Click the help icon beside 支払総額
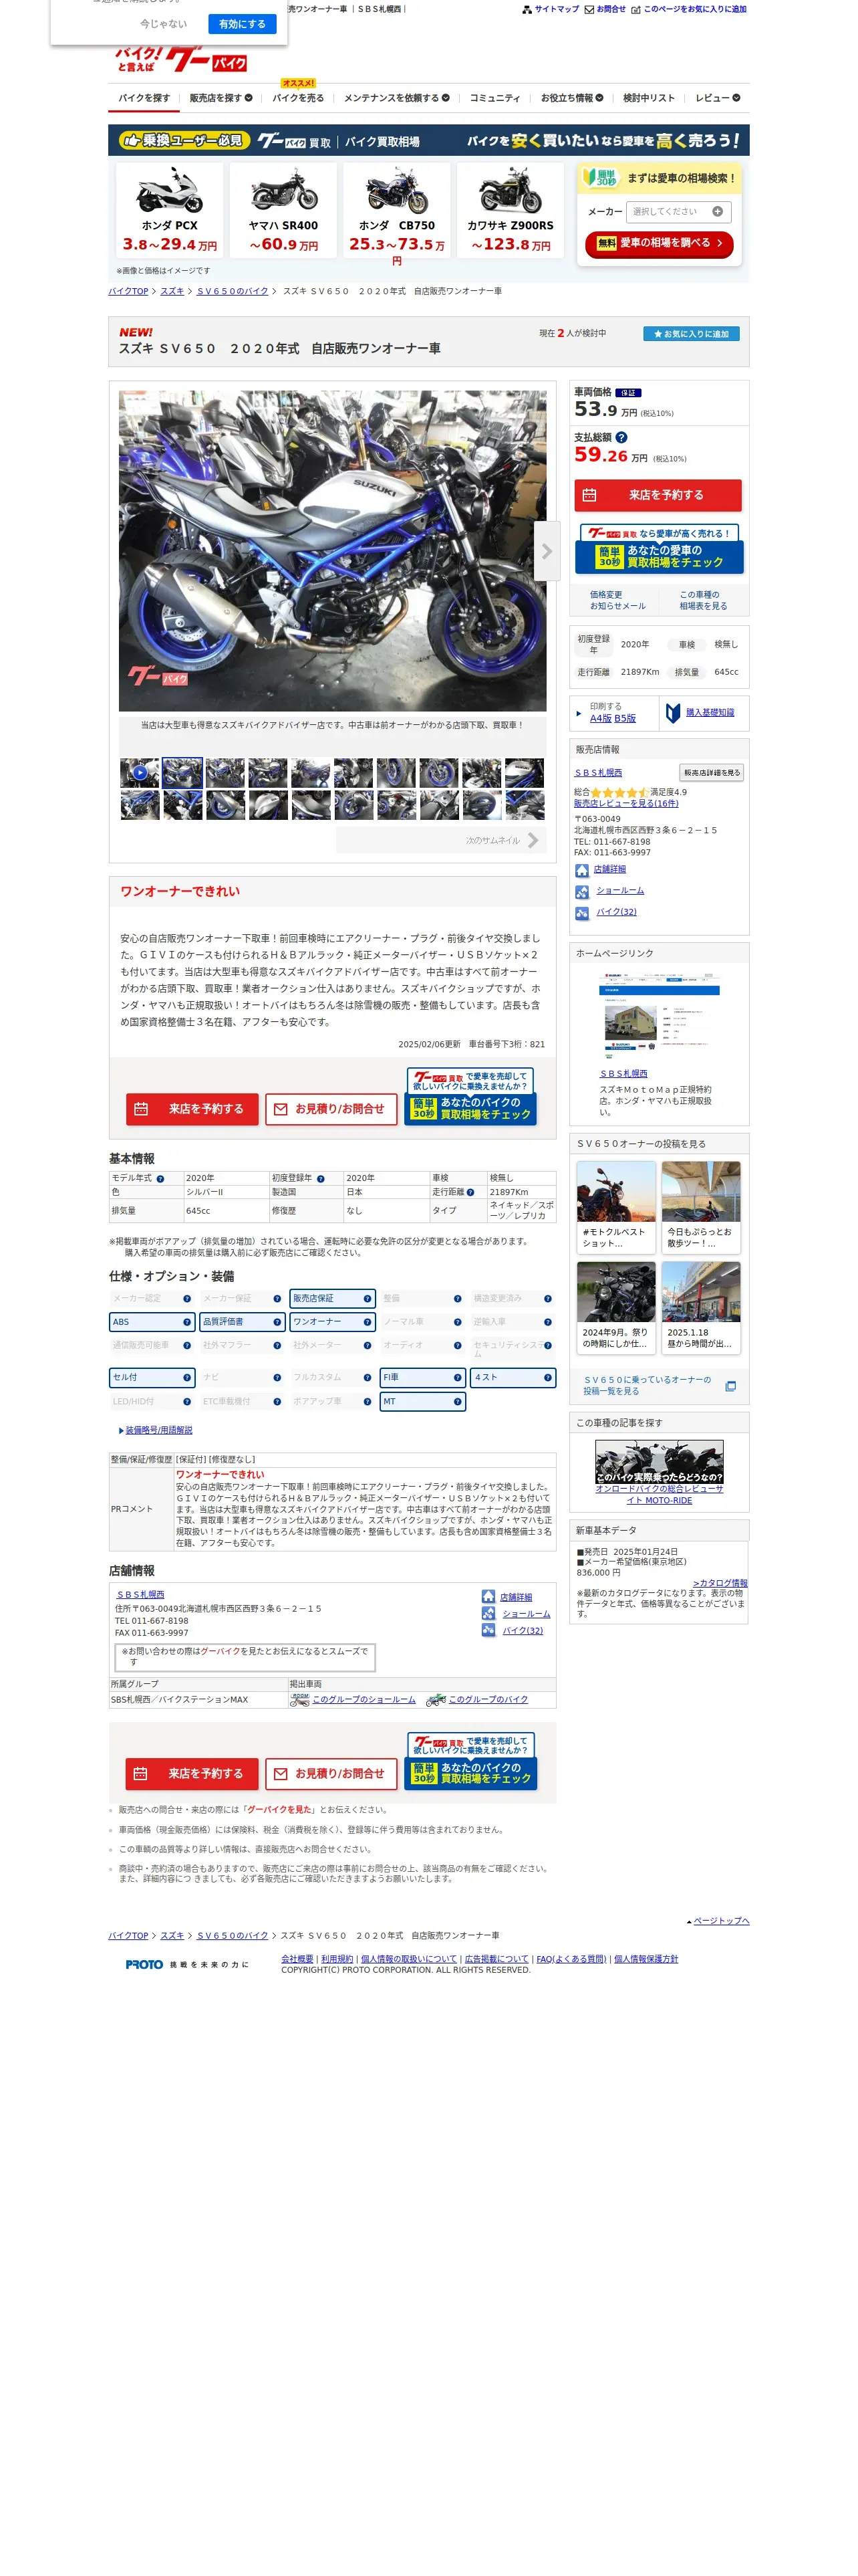 [621, 437]
